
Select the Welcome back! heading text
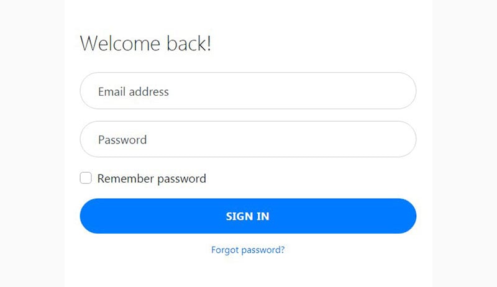coord(145,43)
